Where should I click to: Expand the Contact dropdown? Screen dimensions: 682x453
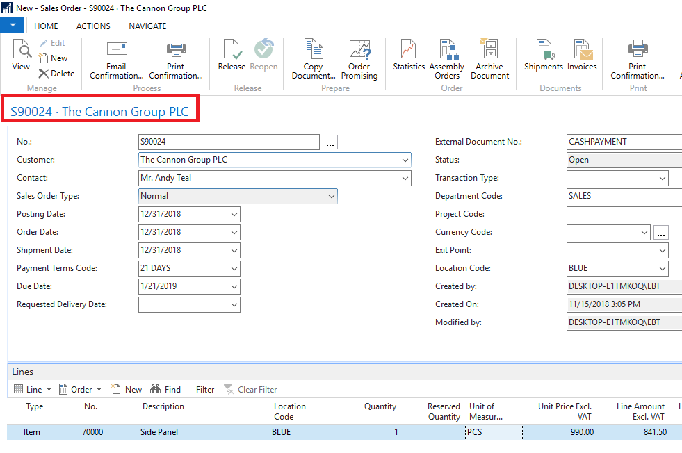pos(405,179)
